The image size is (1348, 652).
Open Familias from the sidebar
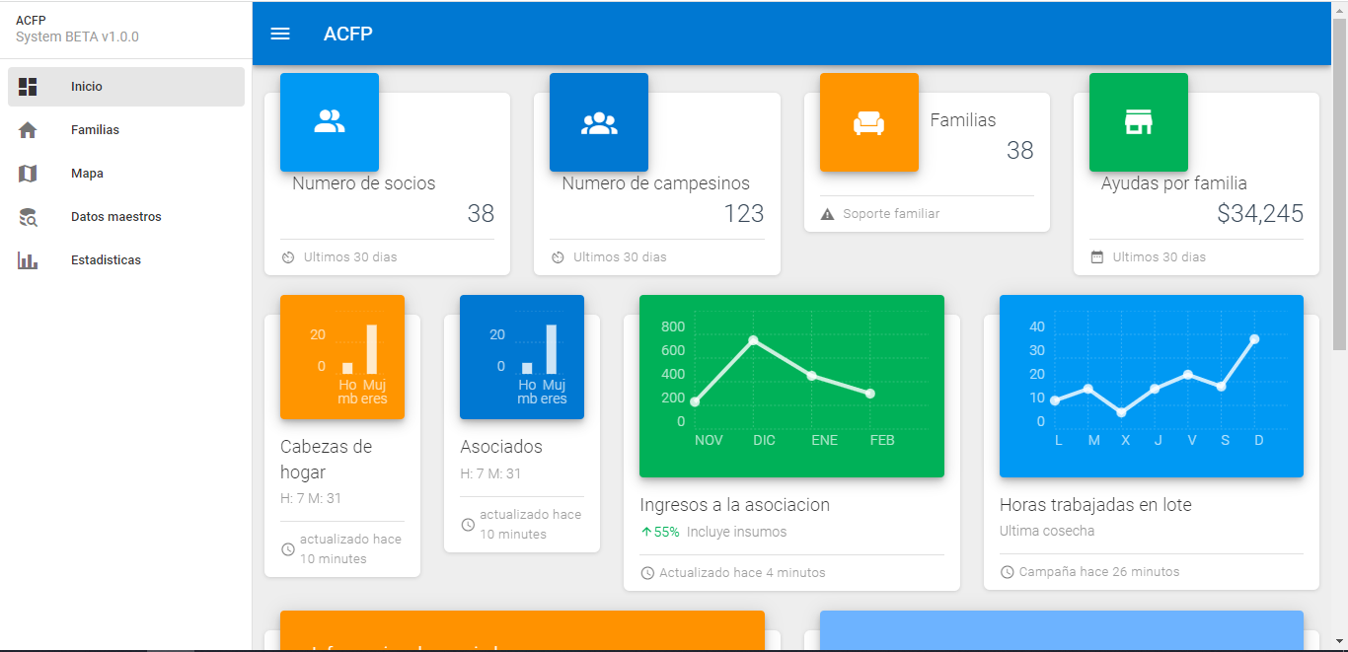(x=126, y=130)
